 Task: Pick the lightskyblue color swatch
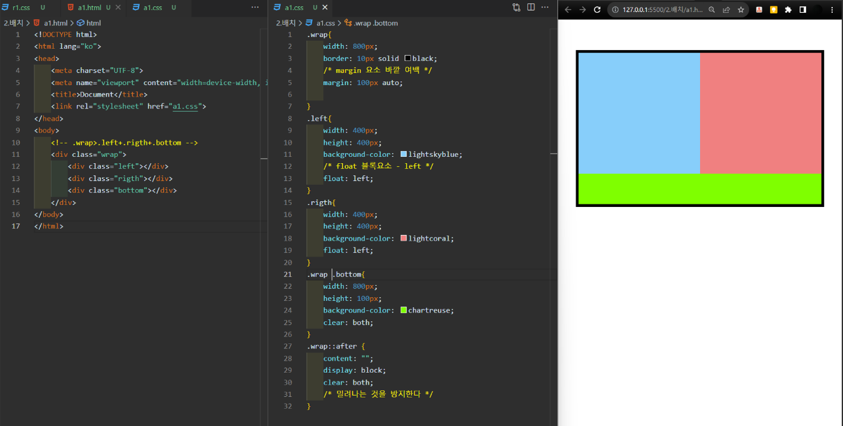(403, 154)
